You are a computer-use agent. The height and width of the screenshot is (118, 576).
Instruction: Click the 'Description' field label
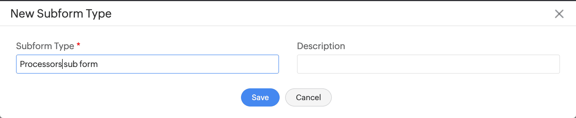tap(321, 46)
